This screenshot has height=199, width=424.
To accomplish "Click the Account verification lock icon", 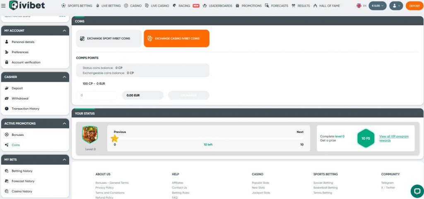I will (x=7, y=62).
